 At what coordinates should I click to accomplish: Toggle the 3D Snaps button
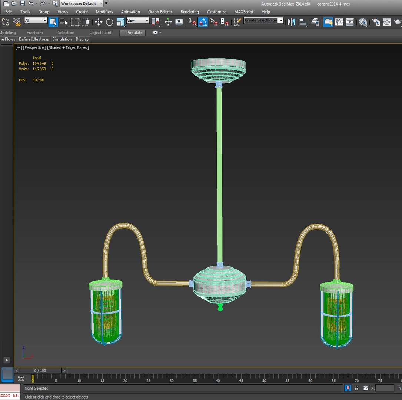coord(192,22)
